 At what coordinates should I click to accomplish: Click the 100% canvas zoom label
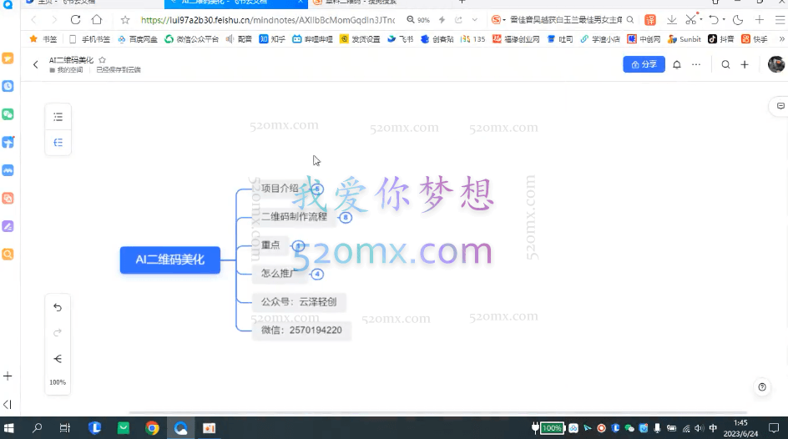tap(58, 382)
